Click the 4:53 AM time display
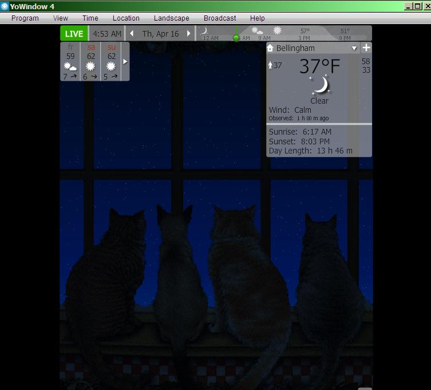This screenshot has width=431, height=390. tap(107, 34)
